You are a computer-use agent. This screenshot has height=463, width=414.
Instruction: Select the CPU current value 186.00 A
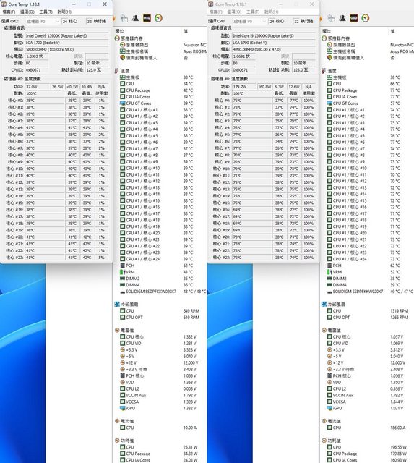[397, 428]
